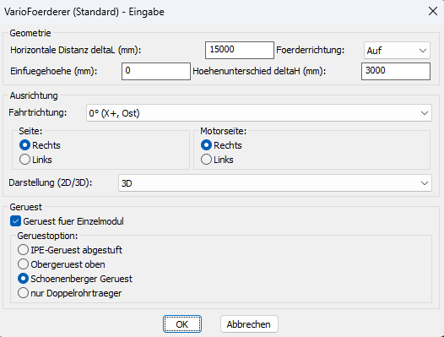Screen dimensions: 444x337
Task: Open the Foerderrichtung dropdown
Action: 397,51
